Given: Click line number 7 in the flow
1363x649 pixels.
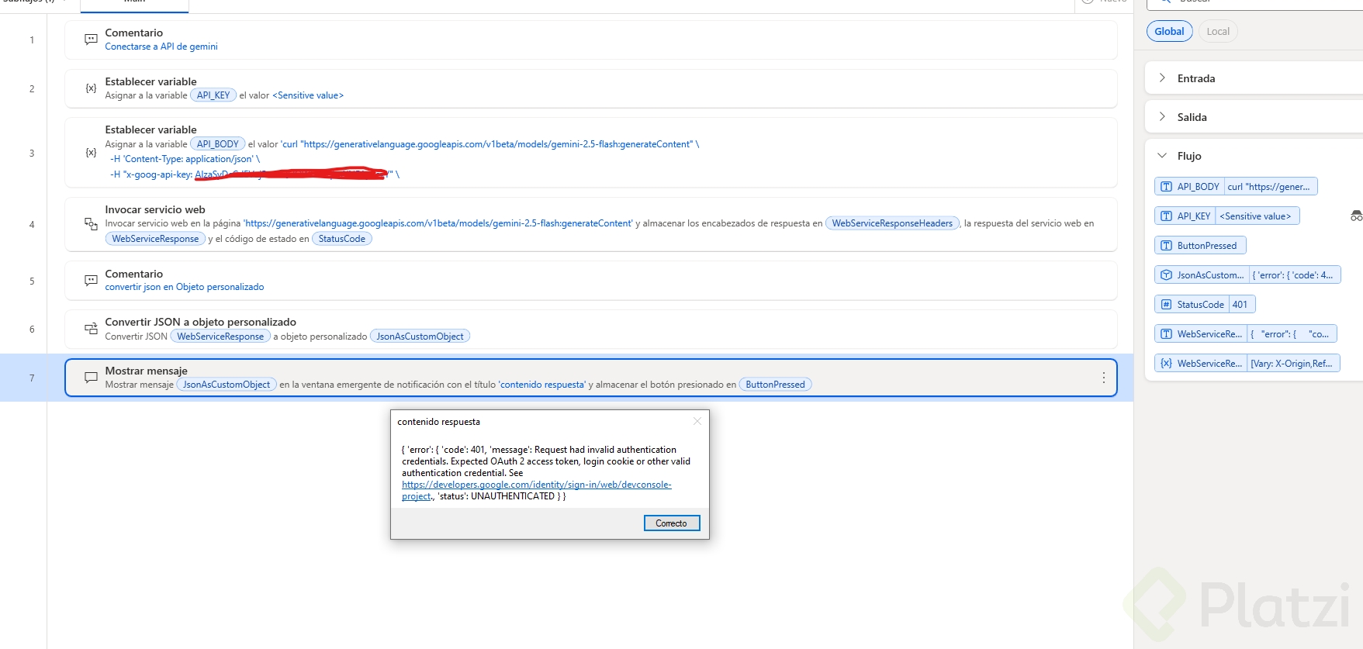Looking at the screenshot, I should [x=32, y=378].
